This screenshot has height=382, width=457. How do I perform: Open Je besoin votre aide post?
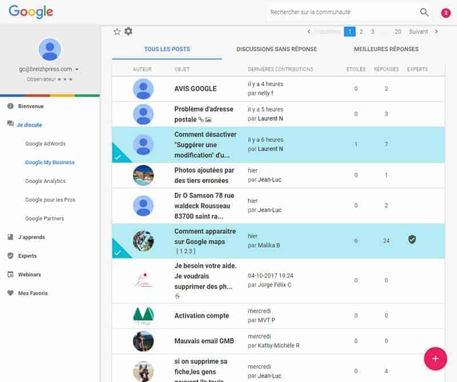pos(206,276)
